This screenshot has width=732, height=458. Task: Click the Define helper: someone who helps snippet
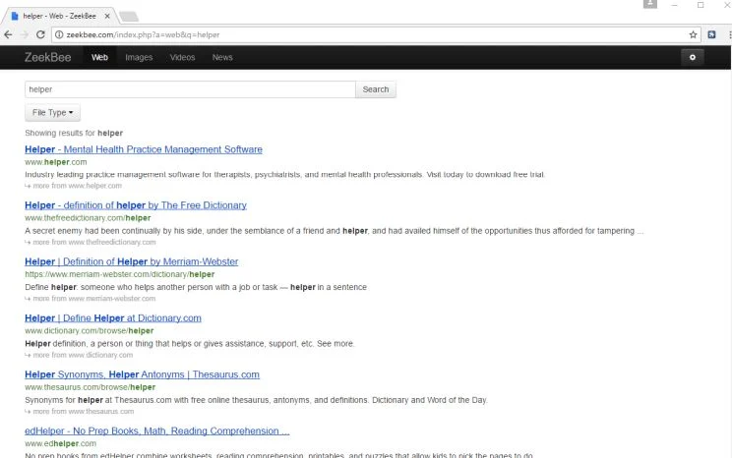coord(196,287)
